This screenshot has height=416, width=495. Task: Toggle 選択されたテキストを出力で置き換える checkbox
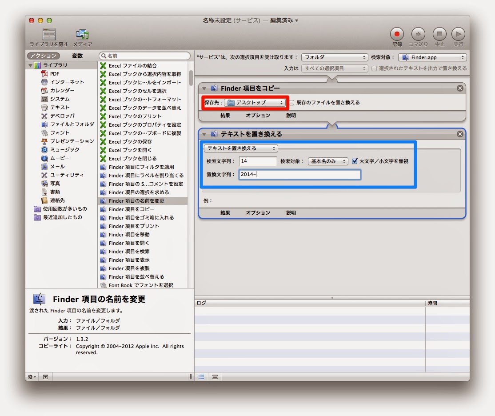[374, 68]
